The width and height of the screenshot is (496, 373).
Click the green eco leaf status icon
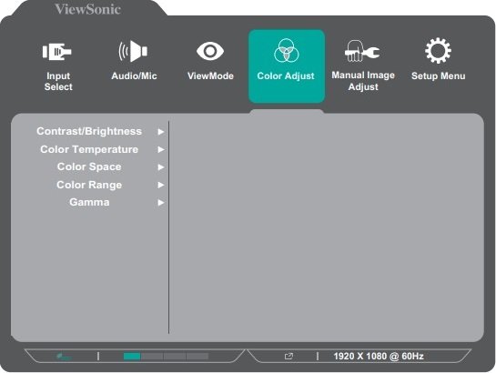[64, 357]
